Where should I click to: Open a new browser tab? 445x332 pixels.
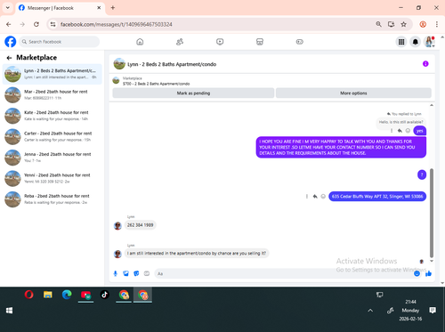pyautogui.click(x=113, y=8)
